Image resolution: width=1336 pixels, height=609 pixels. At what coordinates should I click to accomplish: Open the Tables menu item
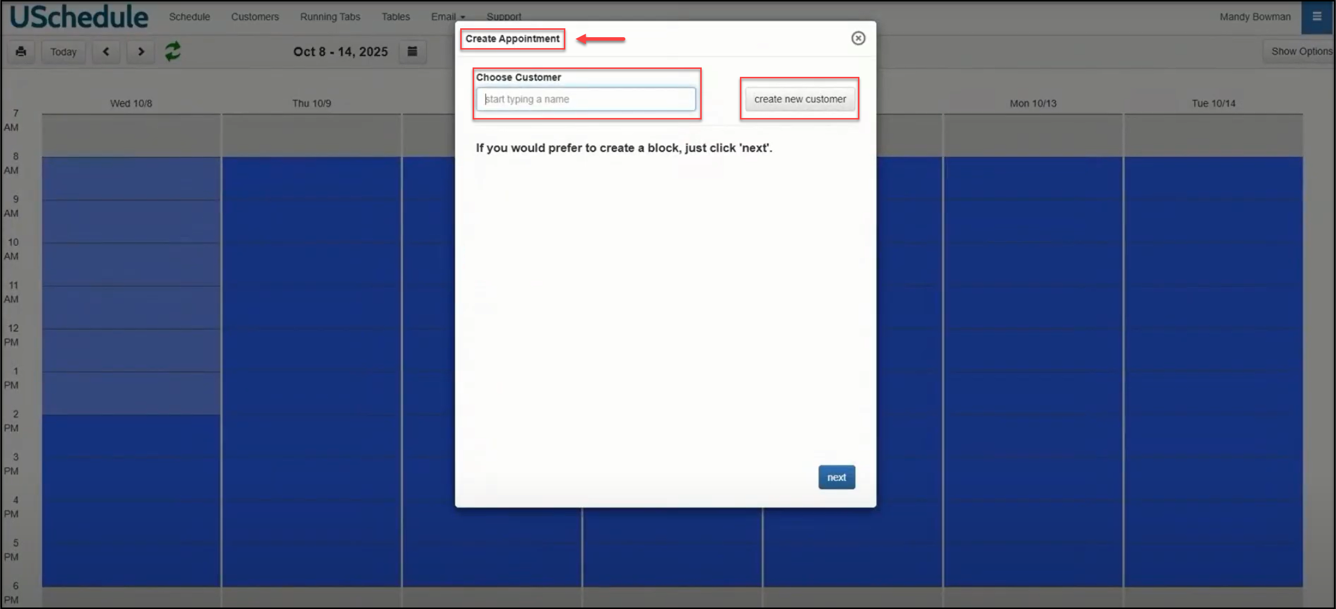pos(395,16)
